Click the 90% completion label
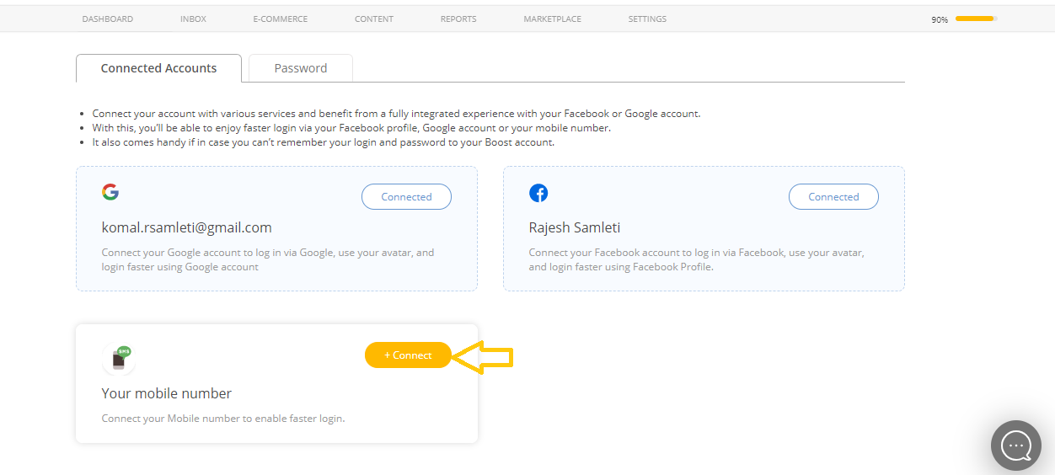The width and height of the screenshot is (1055, 475). point(940,19)
